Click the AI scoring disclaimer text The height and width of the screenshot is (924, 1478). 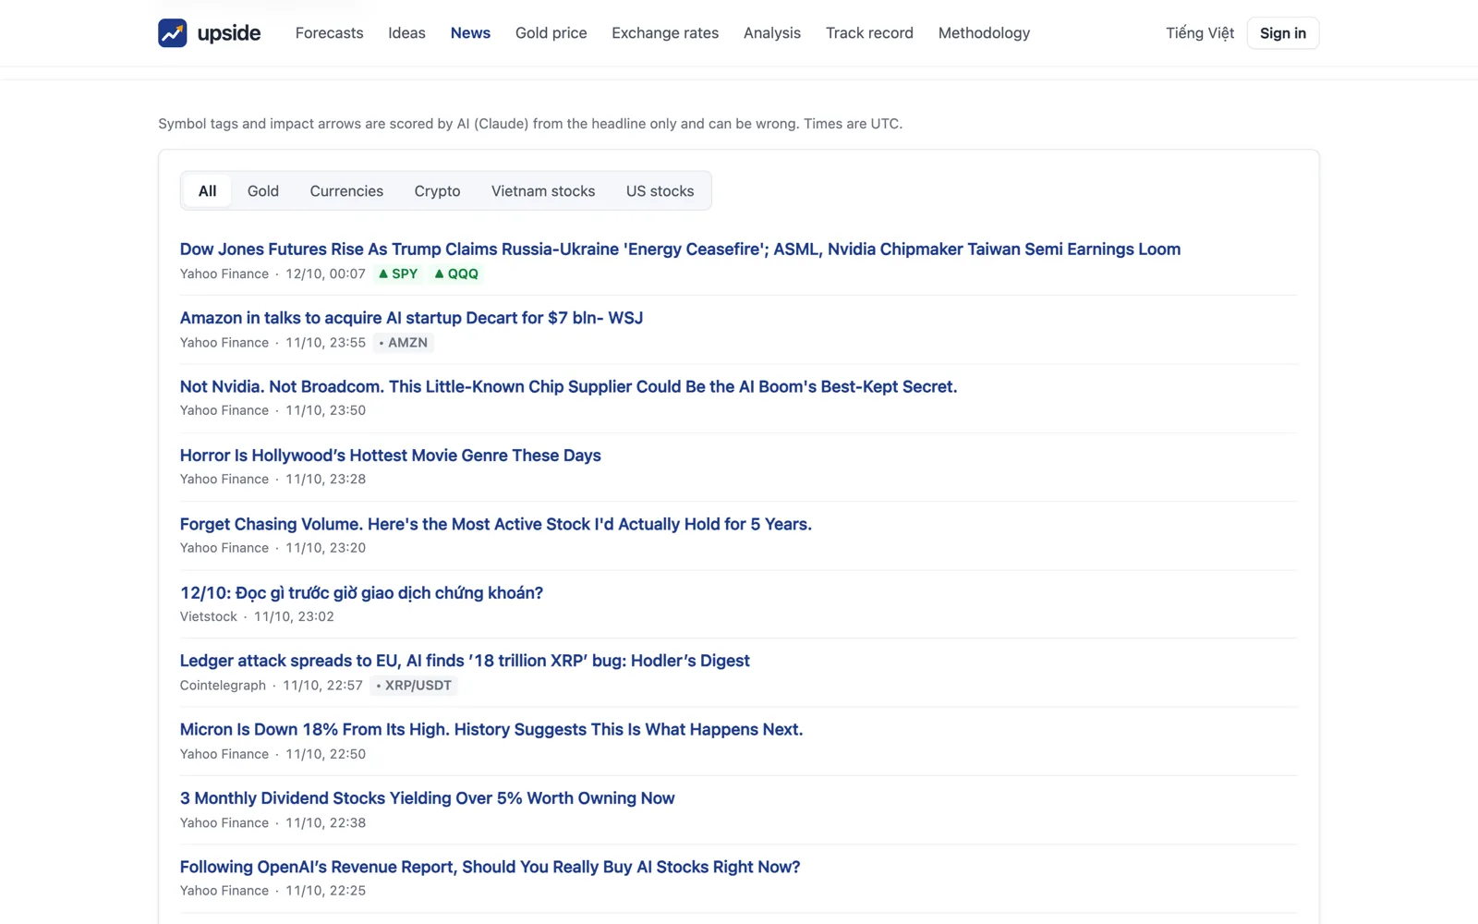click(x=530, y=124)
